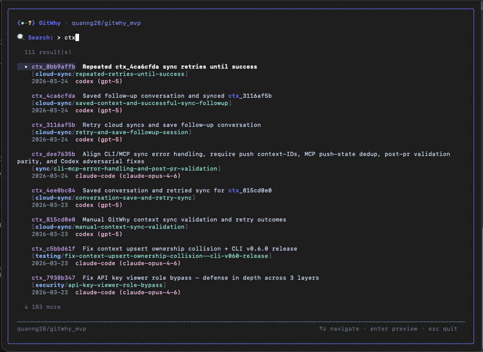Image resolution: width=483 pixels, height=352 pixels.
Task: Click title Retry cloud syncs and save follow-up
Action: (x=172, y=125)
